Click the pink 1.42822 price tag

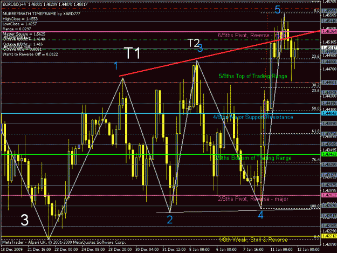coord(329,195)
